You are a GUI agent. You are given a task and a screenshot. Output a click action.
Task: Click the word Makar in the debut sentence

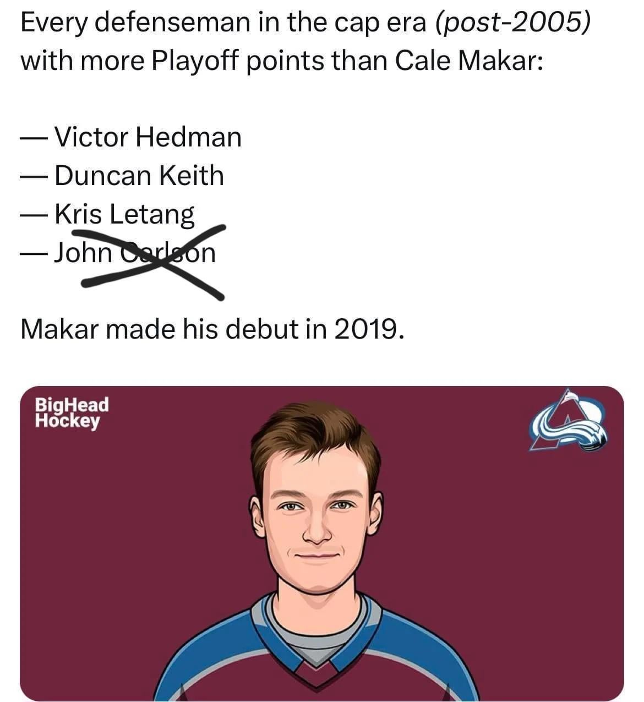coord(59,329)
